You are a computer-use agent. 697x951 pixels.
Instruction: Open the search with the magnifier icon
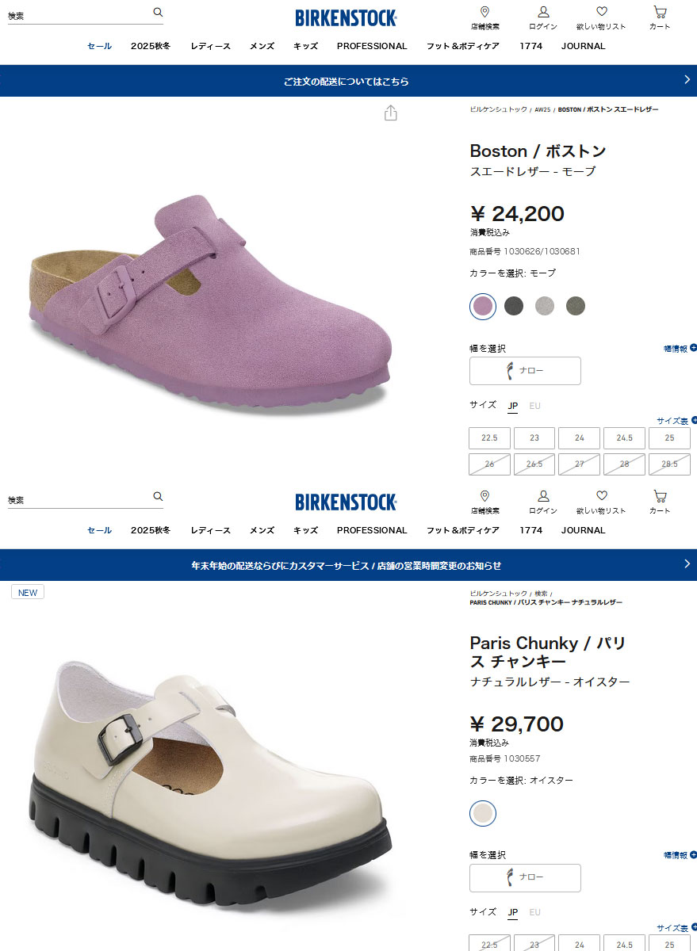pyautogui.click(x=157, y=13)
